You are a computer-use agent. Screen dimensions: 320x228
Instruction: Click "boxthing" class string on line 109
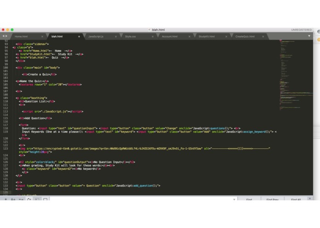[x=38, y=98]
